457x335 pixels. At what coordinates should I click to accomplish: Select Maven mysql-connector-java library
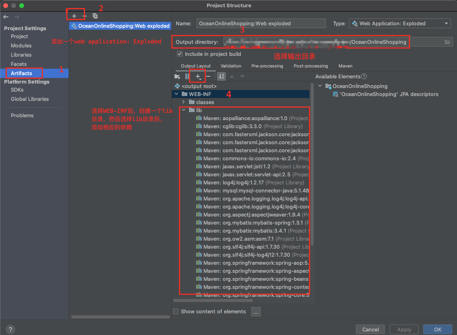(252, 190)
